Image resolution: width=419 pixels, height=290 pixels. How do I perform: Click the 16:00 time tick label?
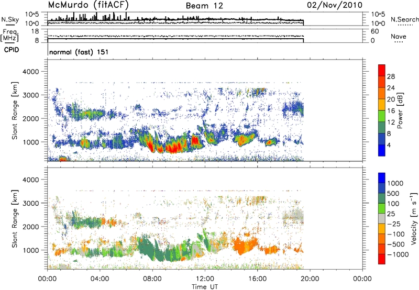click(257, 279)
